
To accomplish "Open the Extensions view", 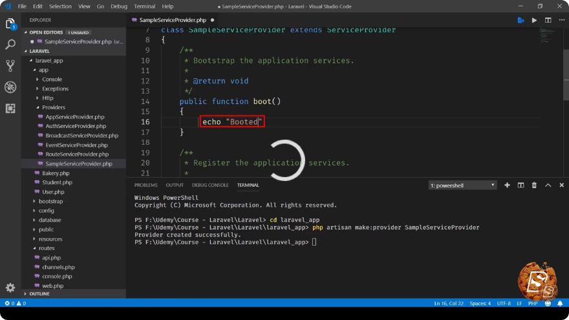I will [10, 108].
